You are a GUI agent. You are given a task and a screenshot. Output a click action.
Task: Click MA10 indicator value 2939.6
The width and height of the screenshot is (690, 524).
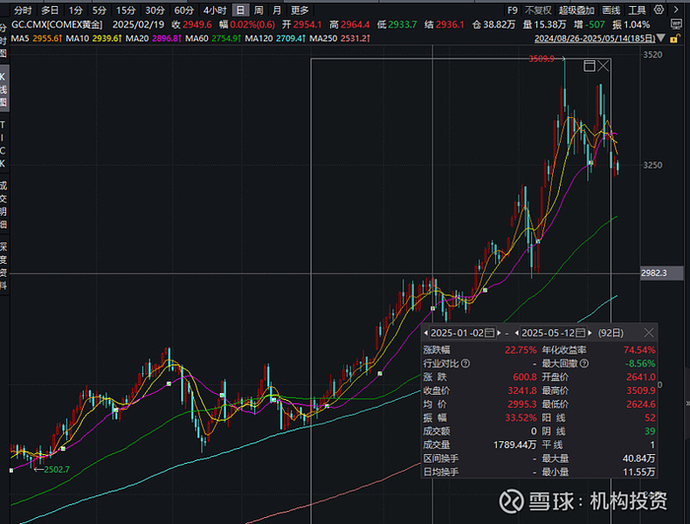tap(106, 38)
